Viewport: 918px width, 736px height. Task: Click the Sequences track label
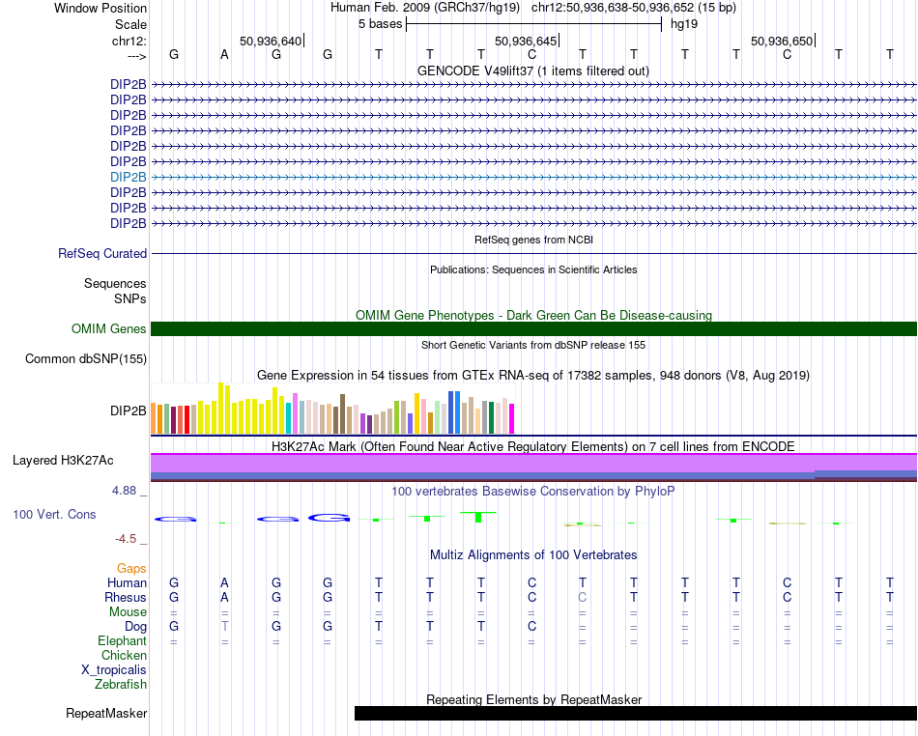pyautogui.click(x=115, y=284)
